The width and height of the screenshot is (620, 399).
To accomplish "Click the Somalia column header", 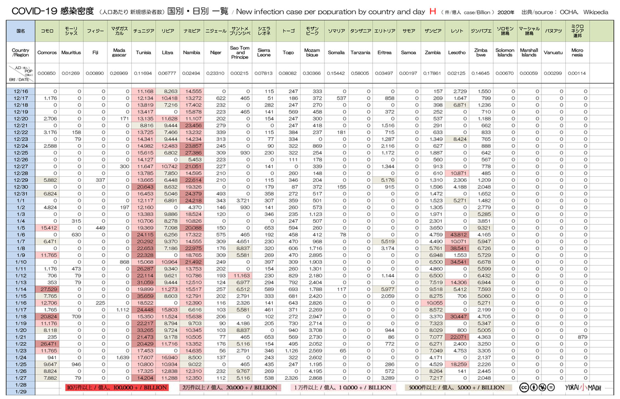I will click(x=336, y=53).
